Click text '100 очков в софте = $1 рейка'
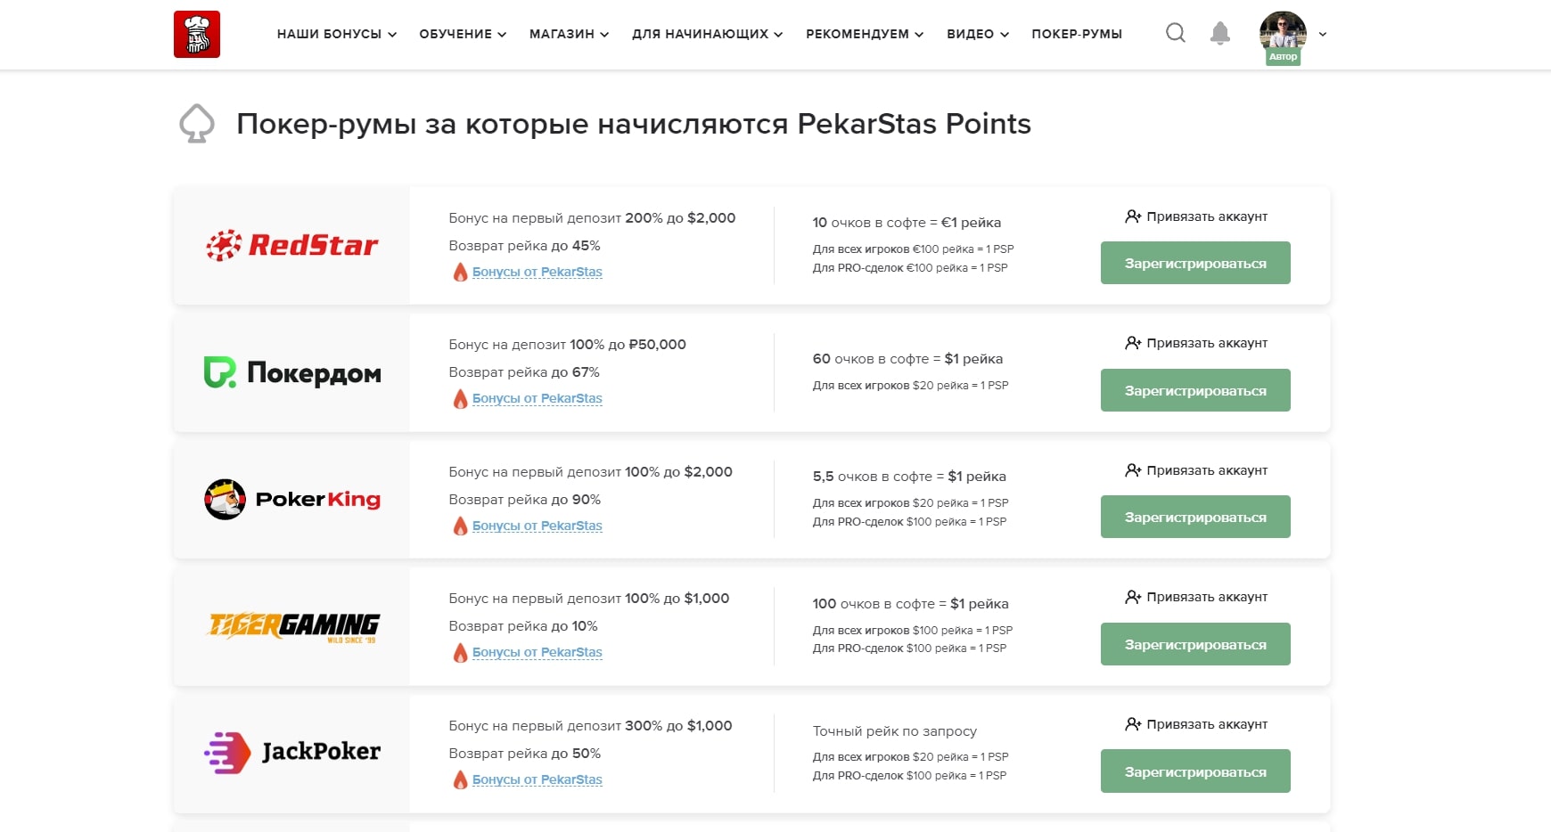 [910, 604]
